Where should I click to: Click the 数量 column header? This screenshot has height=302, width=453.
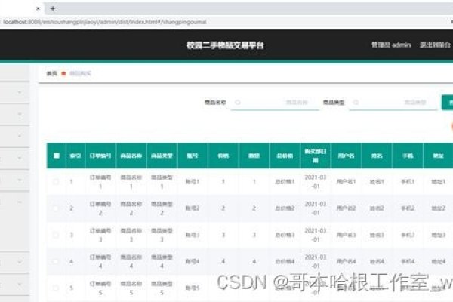254,156
